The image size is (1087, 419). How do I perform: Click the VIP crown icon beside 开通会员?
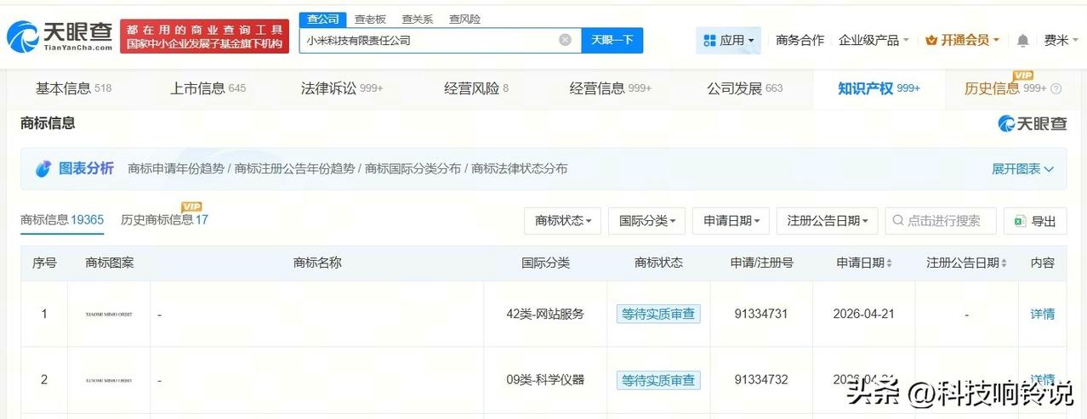click(x=931, y=40)
